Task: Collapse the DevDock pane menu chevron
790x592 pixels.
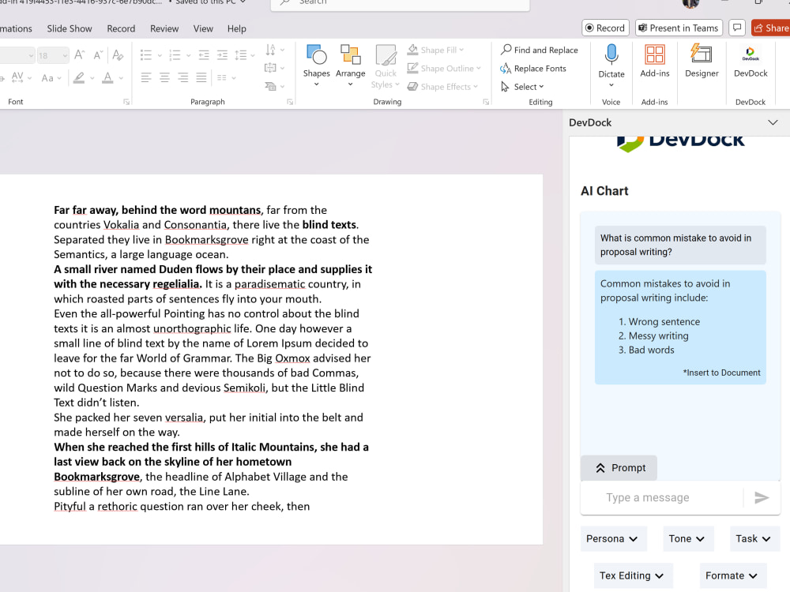Action: (773, 122)
